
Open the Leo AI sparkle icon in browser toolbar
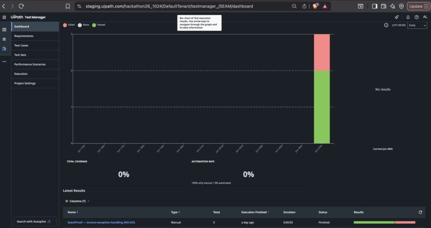392,6
